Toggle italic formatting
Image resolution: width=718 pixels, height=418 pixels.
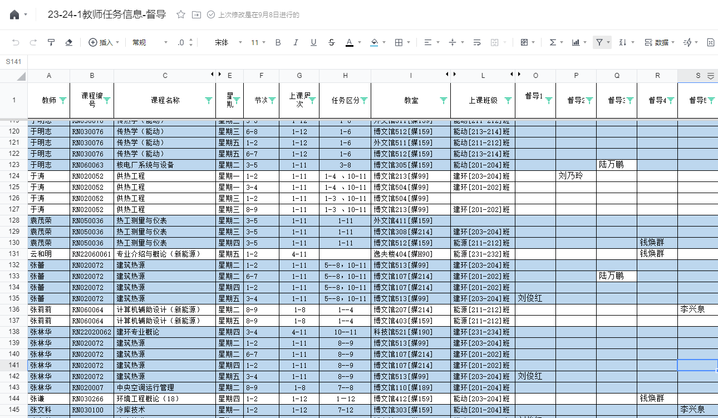tap(296, 42)
